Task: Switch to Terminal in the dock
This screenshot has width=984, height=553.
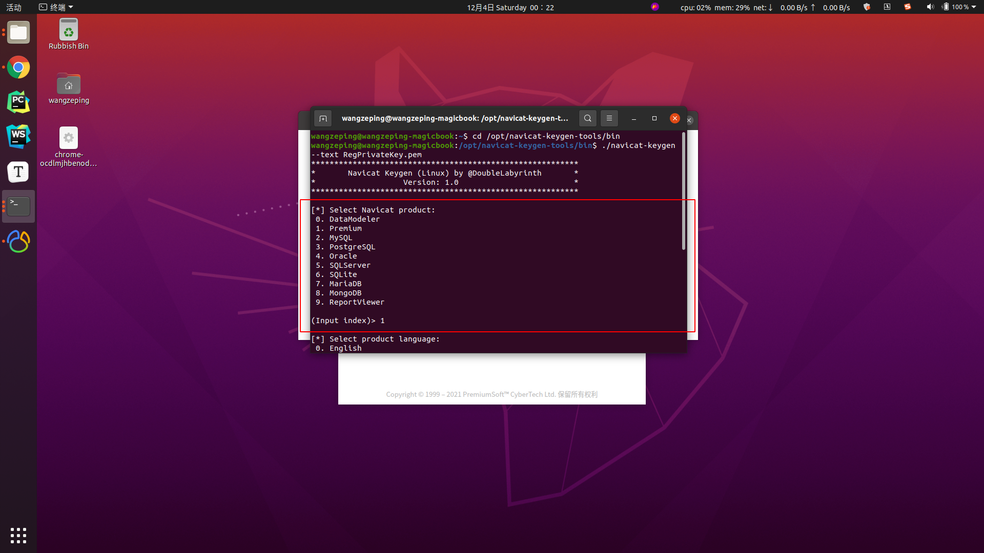Action: click(x=18, y=206)
